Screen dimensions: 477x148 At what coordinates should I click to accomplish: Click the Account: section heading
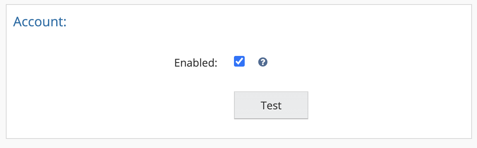pos(40,22)
